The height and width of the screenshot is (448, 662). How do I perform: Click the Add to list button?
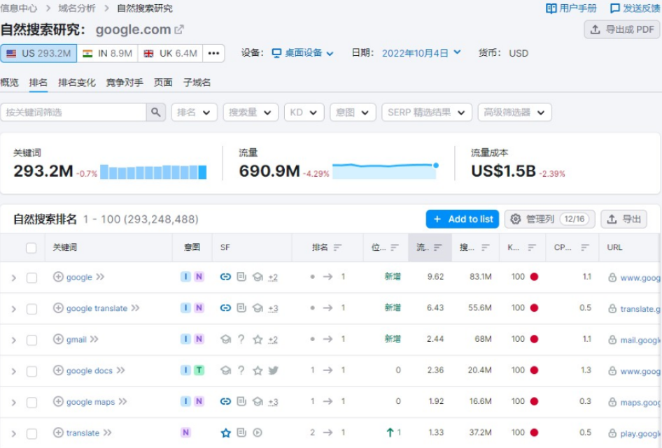coord(462,219)
